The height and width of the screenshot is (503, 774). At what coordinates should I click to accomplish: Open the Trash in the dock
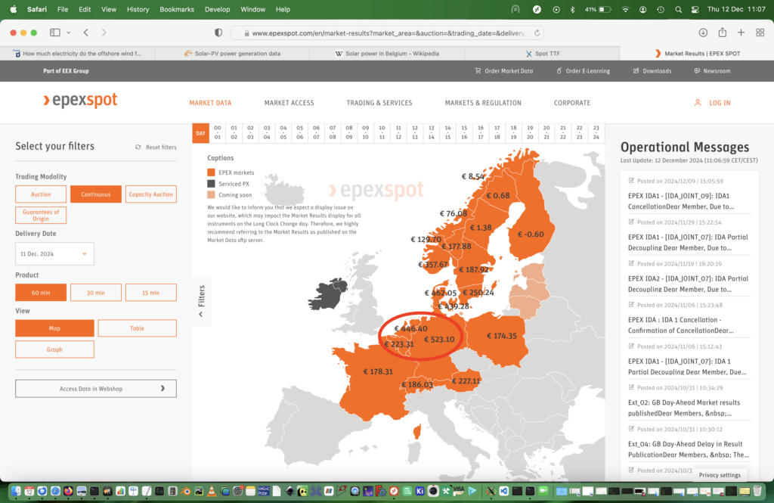757,491
